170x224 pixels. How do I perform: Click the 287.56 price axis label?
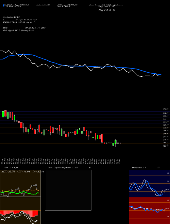click(166, 137)
